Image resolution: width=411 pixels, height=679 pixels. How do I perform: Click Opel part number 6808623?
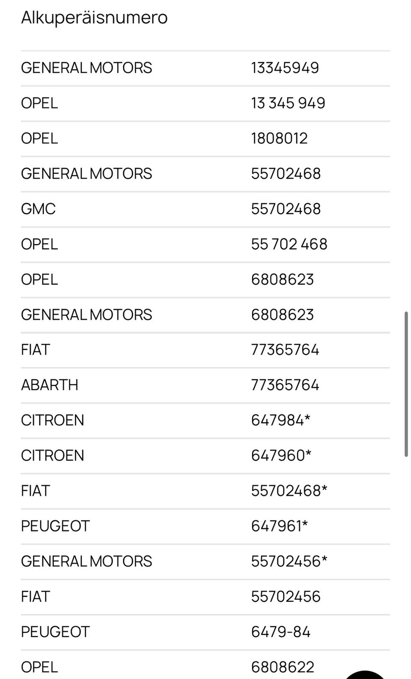pyautogui.click(x=282, y=279)
